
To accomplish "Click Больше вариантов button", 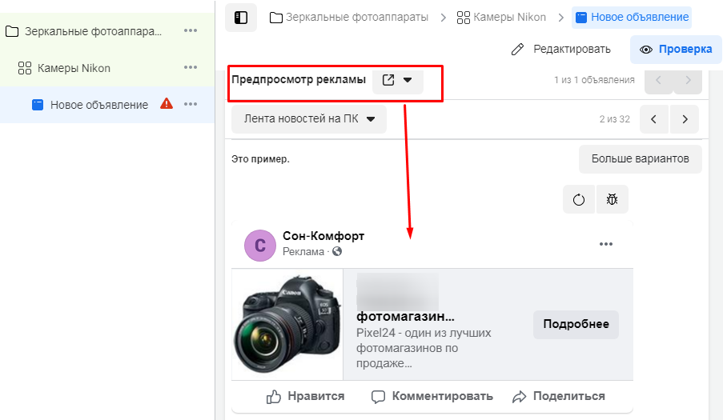I will 641,159.
